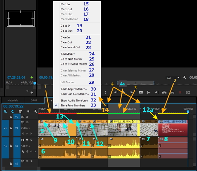Select Mark In from the context menu

coord(66,4)
